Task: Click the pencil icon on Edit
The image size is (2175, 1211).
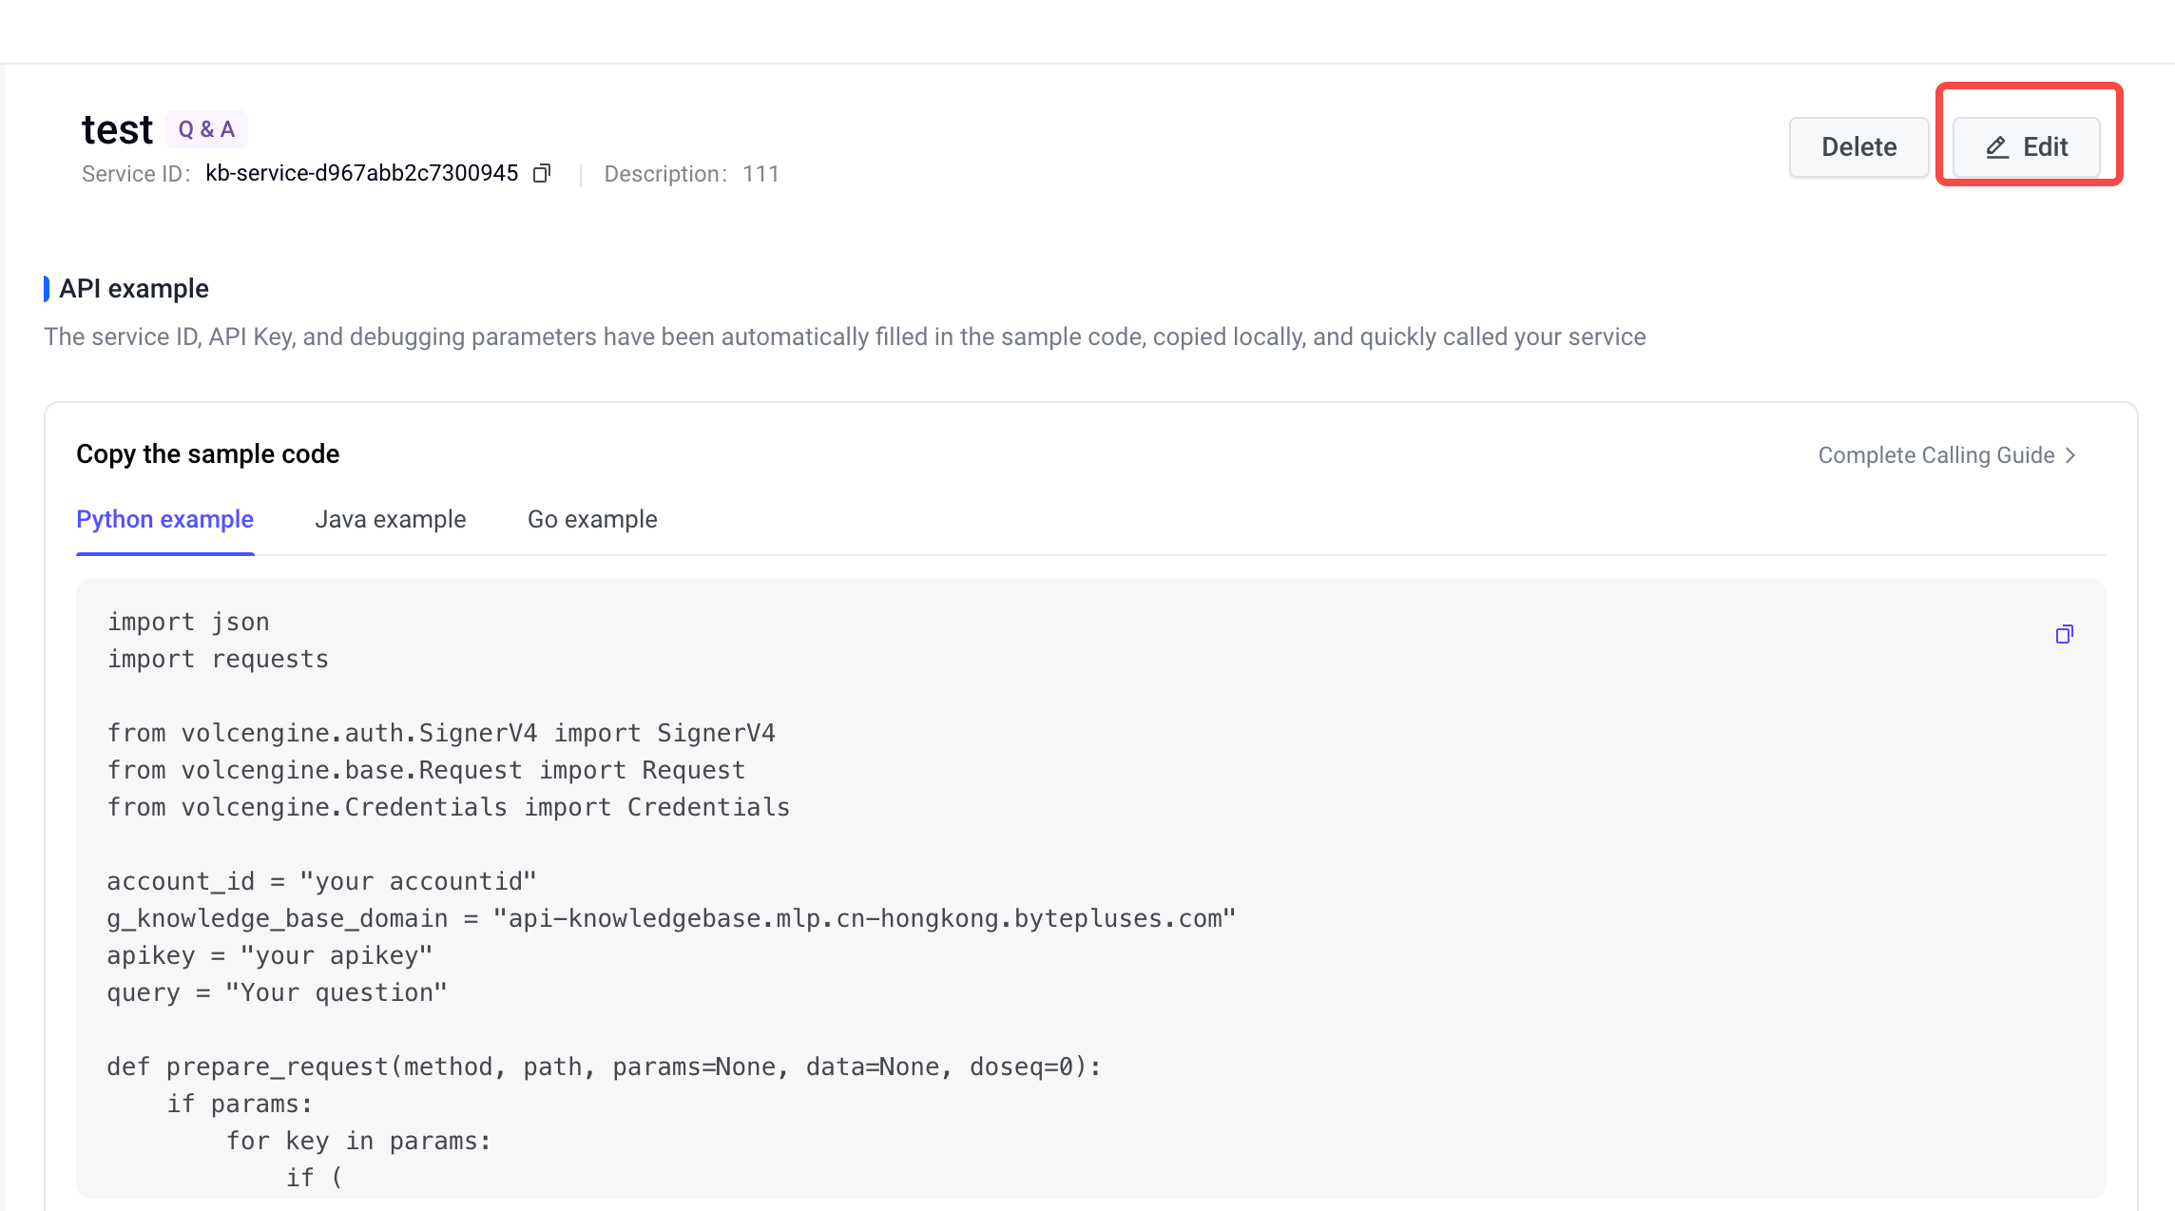Action: coord(1997,147)
